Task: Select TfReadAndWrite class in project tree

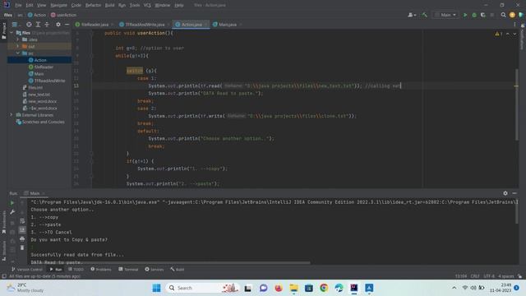Action: point(49,81)
